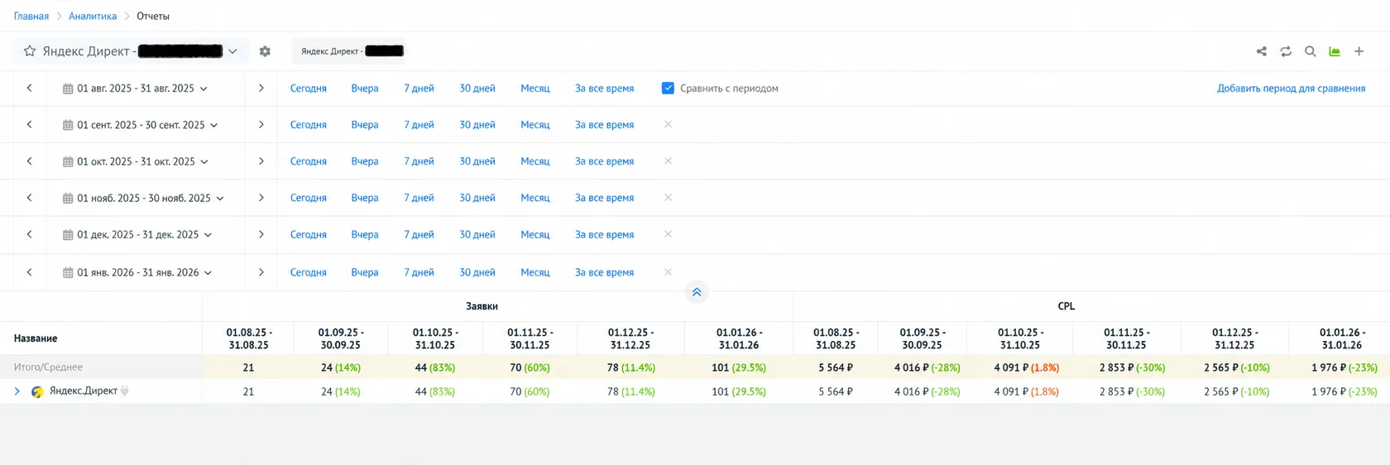This screenshot has width=1390, height=465.
Task: Open date picker 01 авг. 2025 - 31 авг. 2025
Action: (136, 89)
